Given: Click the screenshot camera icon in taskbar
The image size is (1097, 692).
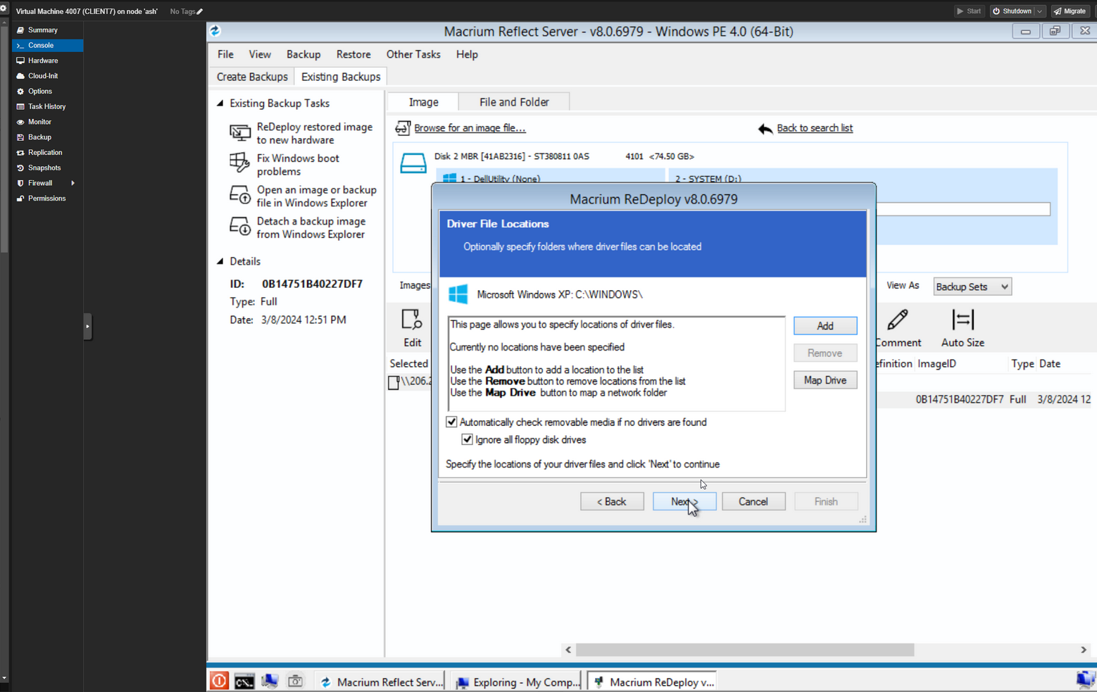Looking at the screenshot, I should [295, 681].
